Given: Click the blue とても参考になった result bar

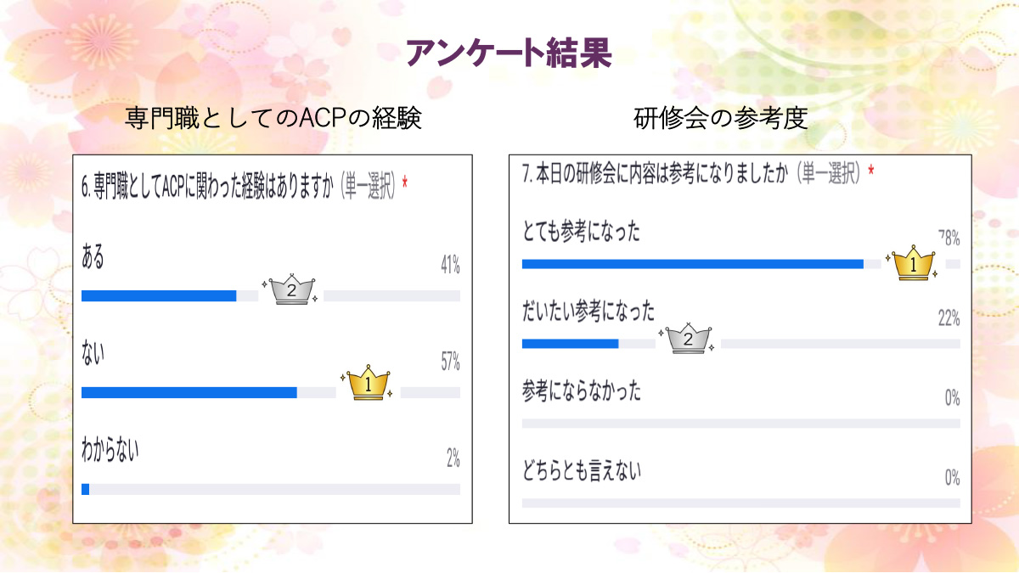Looking at the screenshot, I should point(692,264).
